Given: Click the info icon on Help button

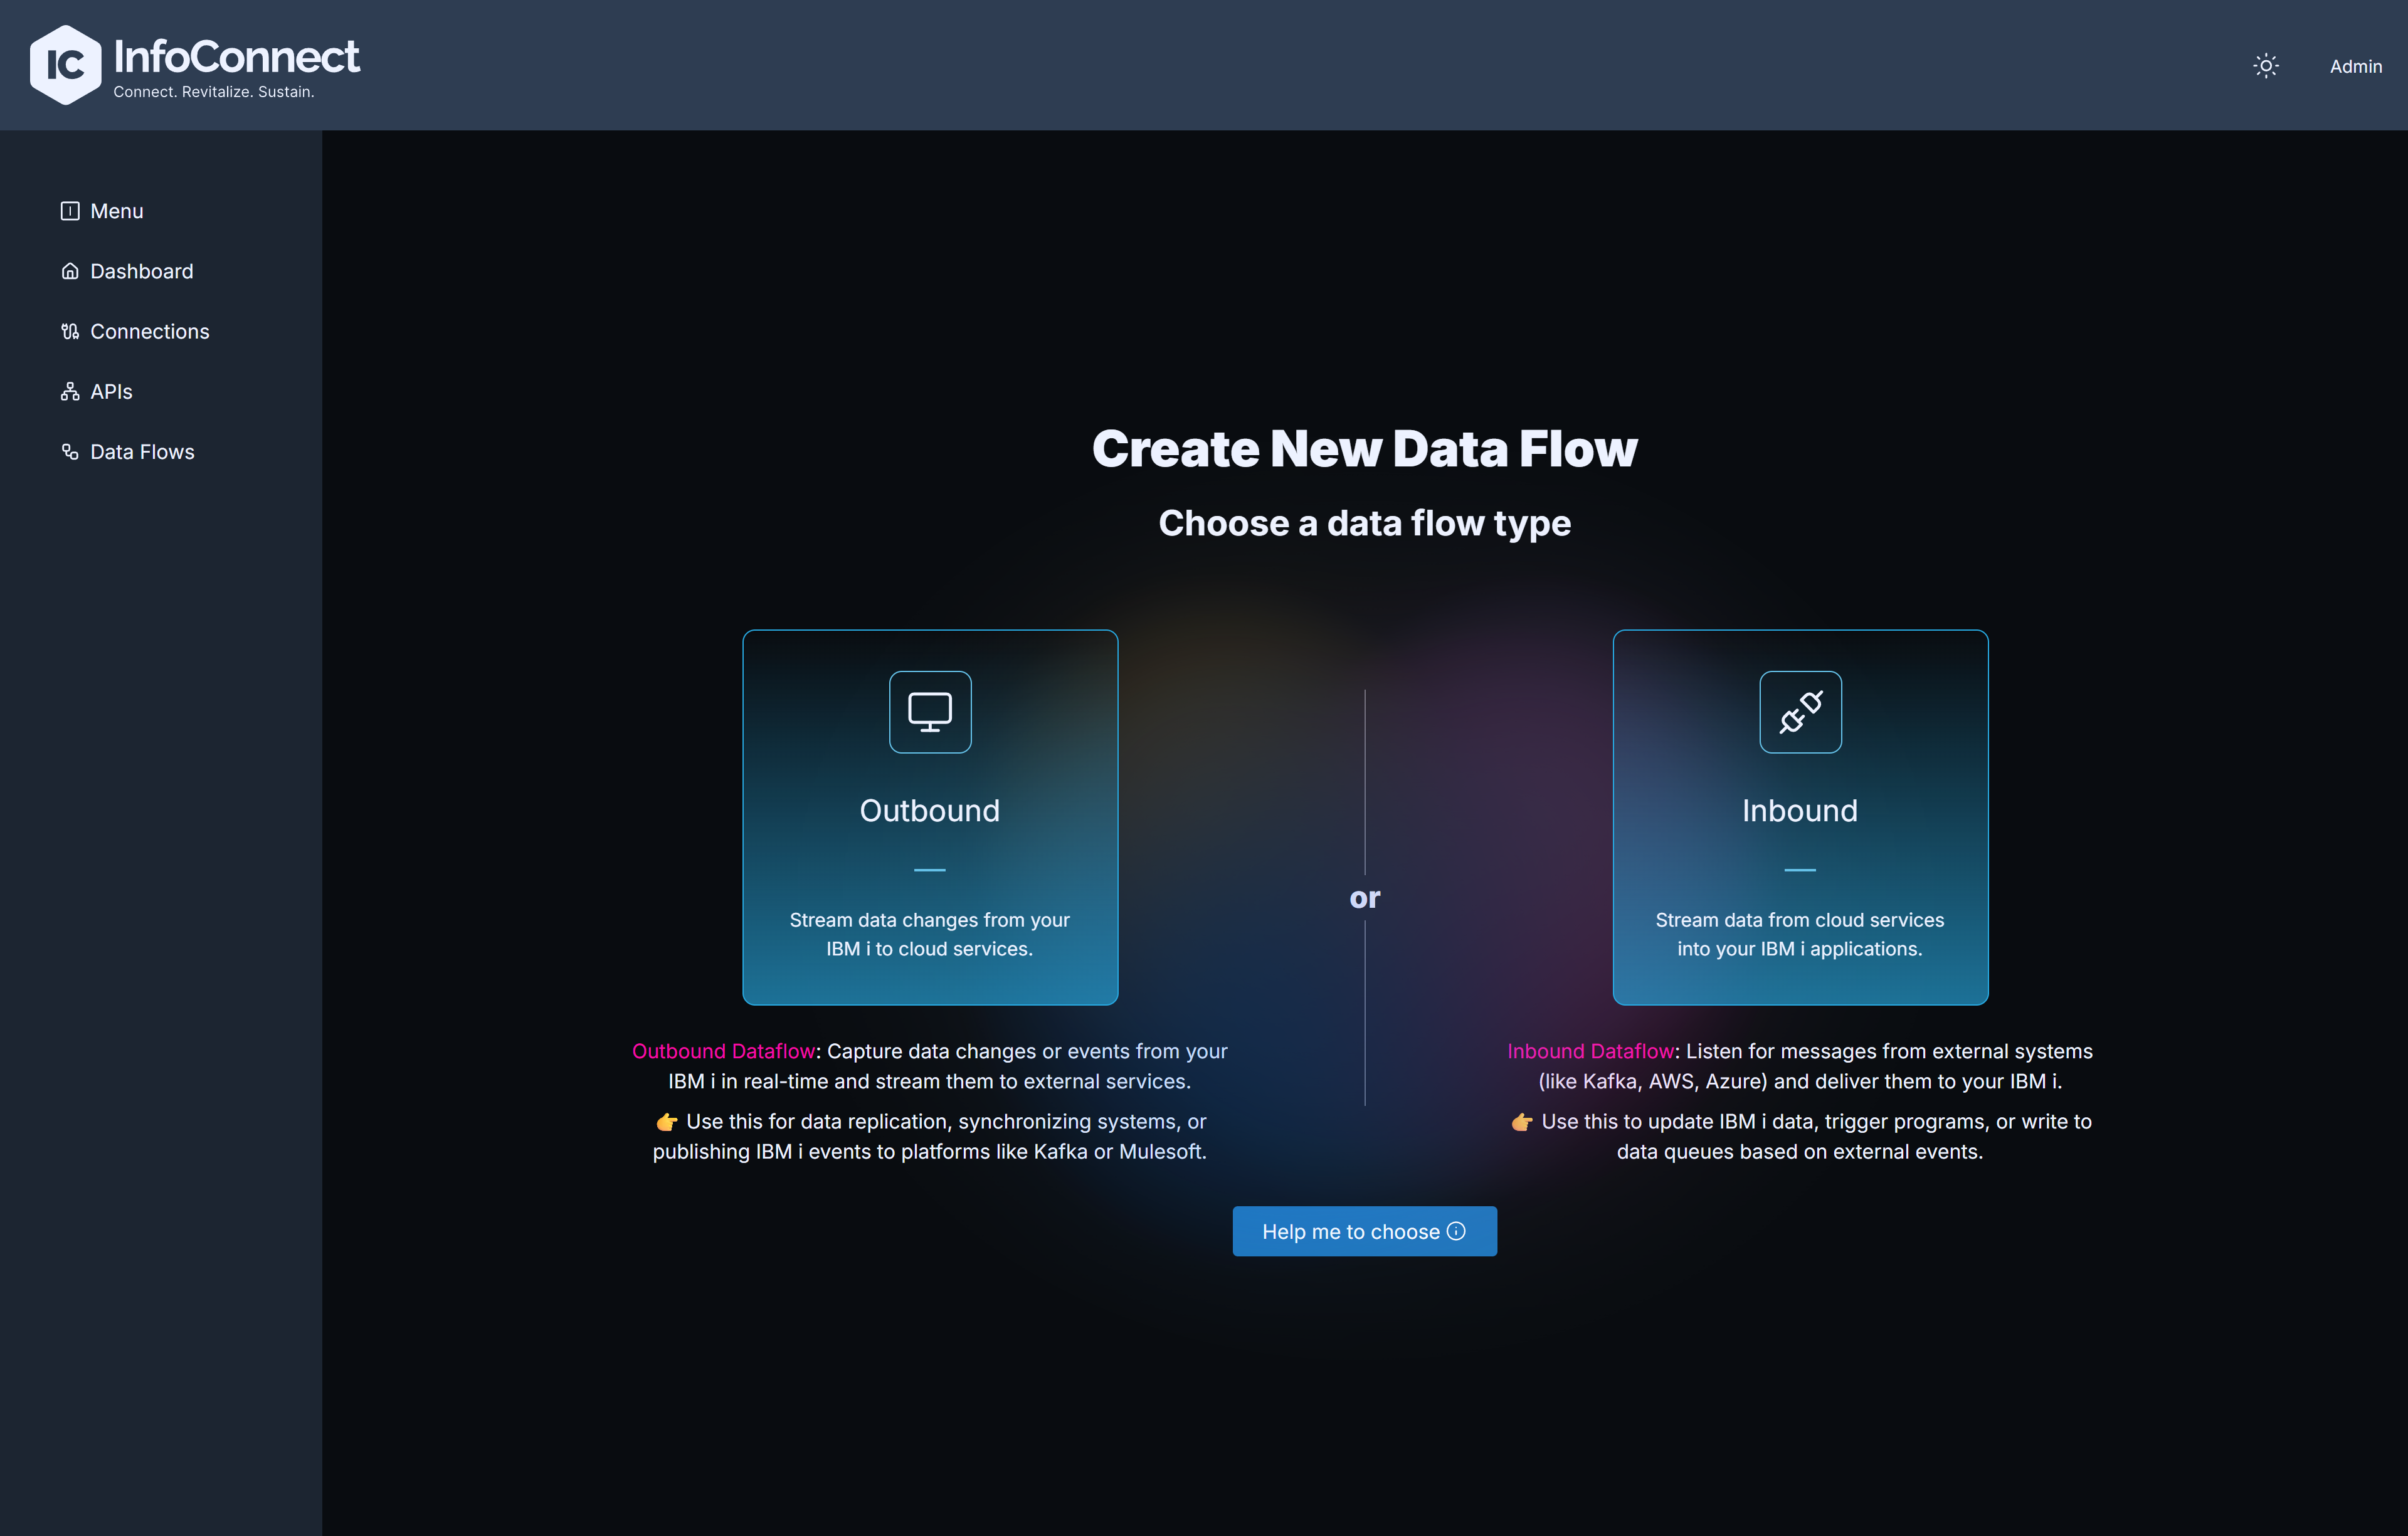Looking at the screenshot, I should click(1456, 1231).
